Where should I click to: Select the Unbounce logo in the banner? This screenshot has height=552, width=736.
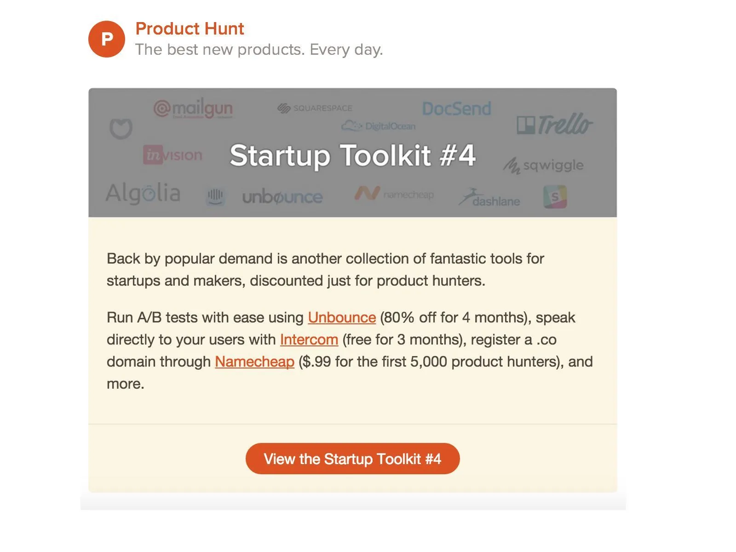coord(283,197)
